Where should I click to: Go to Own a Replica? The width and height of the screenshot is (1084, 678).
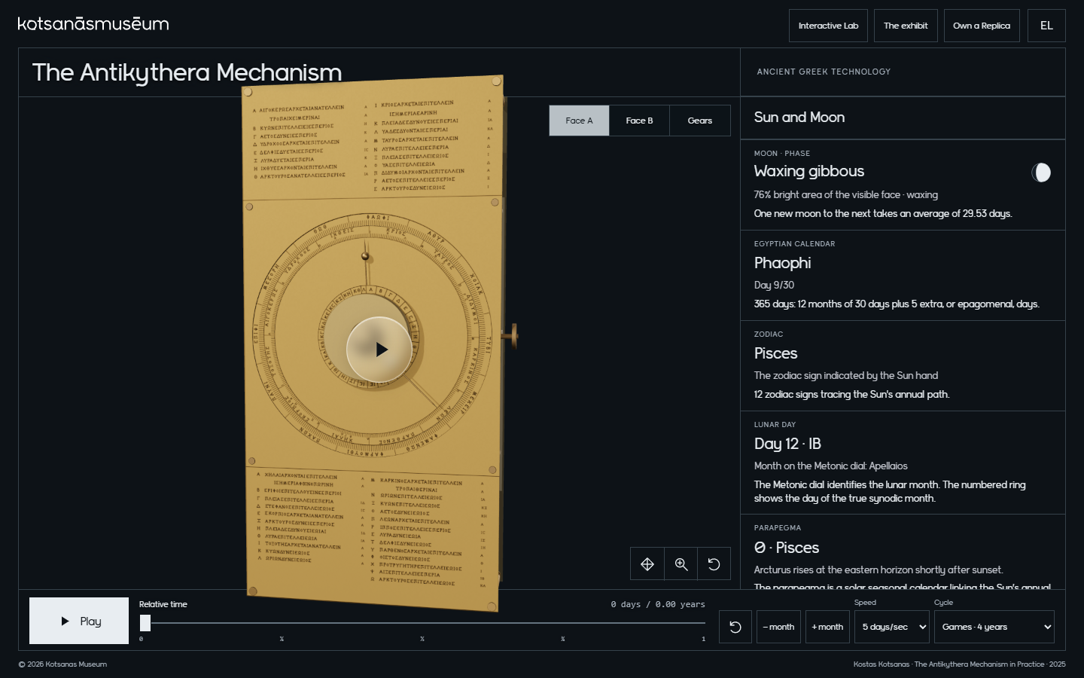982,26
